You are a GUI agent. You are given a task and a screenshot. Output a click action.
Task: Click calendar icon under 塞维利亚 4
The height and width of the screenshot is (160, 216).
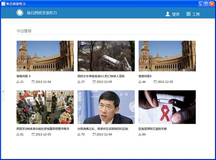click(x=33, y=82)
